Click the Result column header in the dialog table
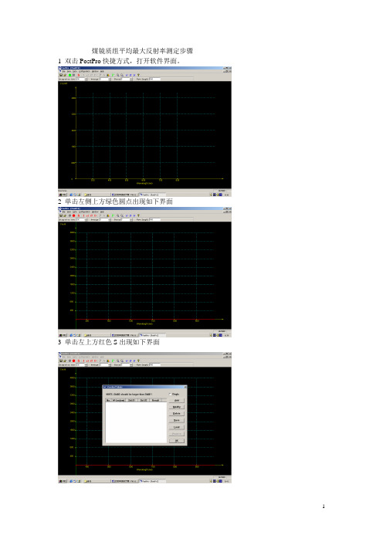Viewport: 383px width, 542px height. coord(155,400)
